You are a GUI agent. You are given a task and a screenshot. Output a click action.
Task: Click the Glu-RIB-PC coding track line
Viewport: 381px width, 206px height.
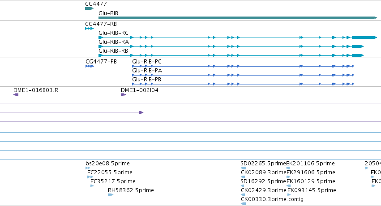243,66
